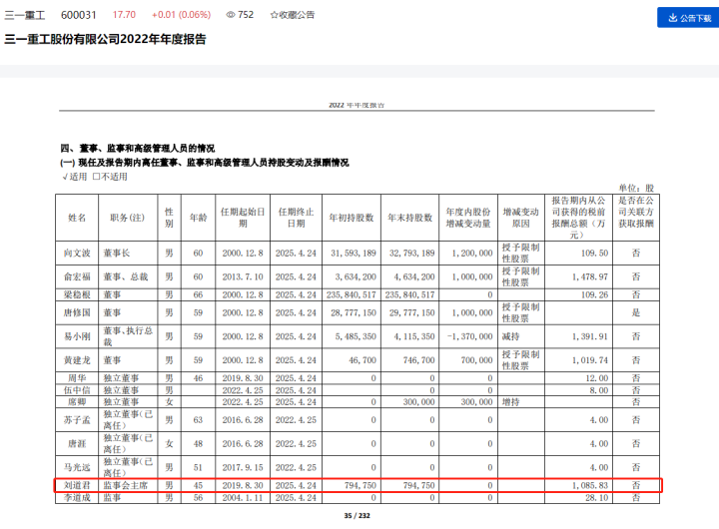Click the section heading 四、董事、监事和高级管理人员的情况
Image resolution: width=719 pixels, height=529 pixels.
click(x=138, y=148)
